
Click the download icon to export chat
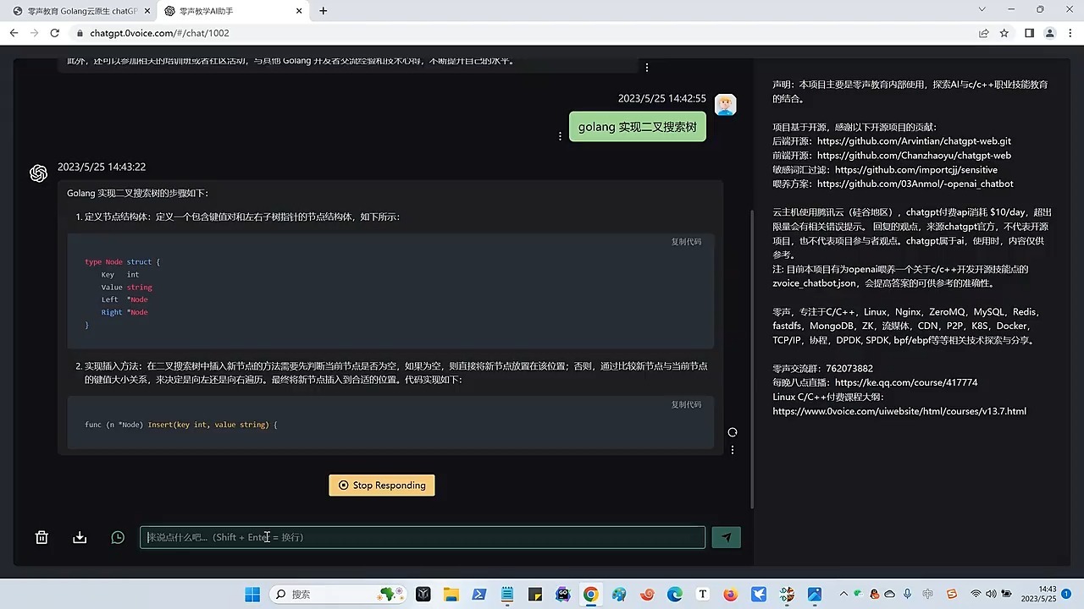tap(79, 537)
